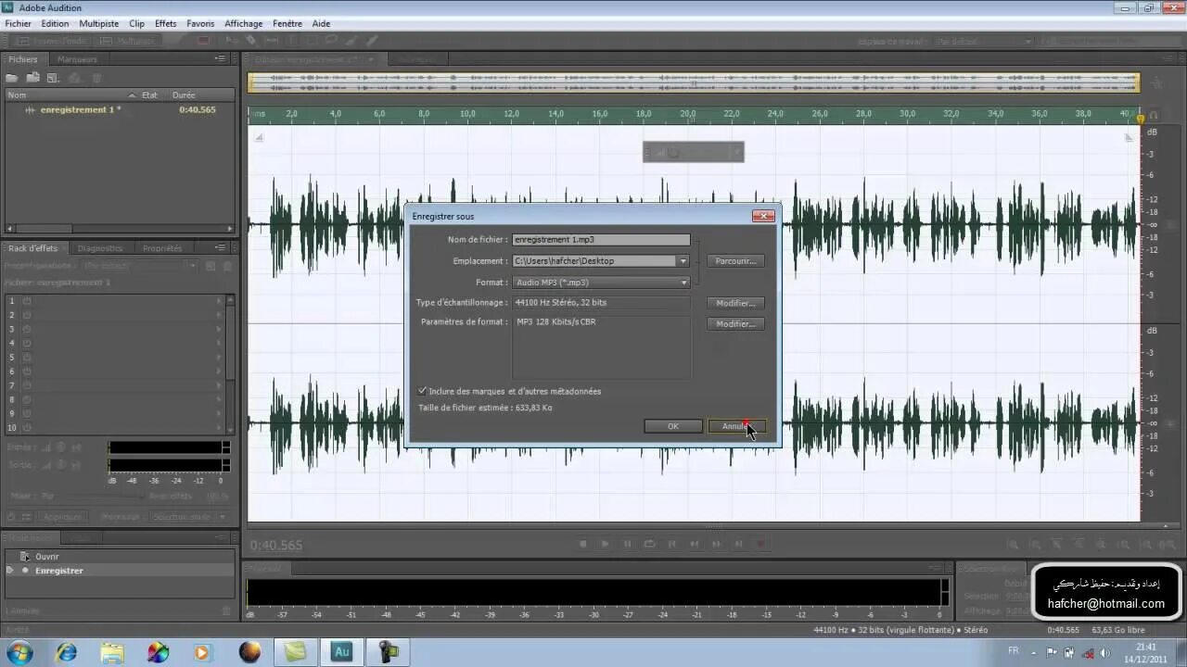Click the Adobe Audition Au taskbar icon
The image size is (1187, 667).
pyautogui.click(x=340, y=652)
